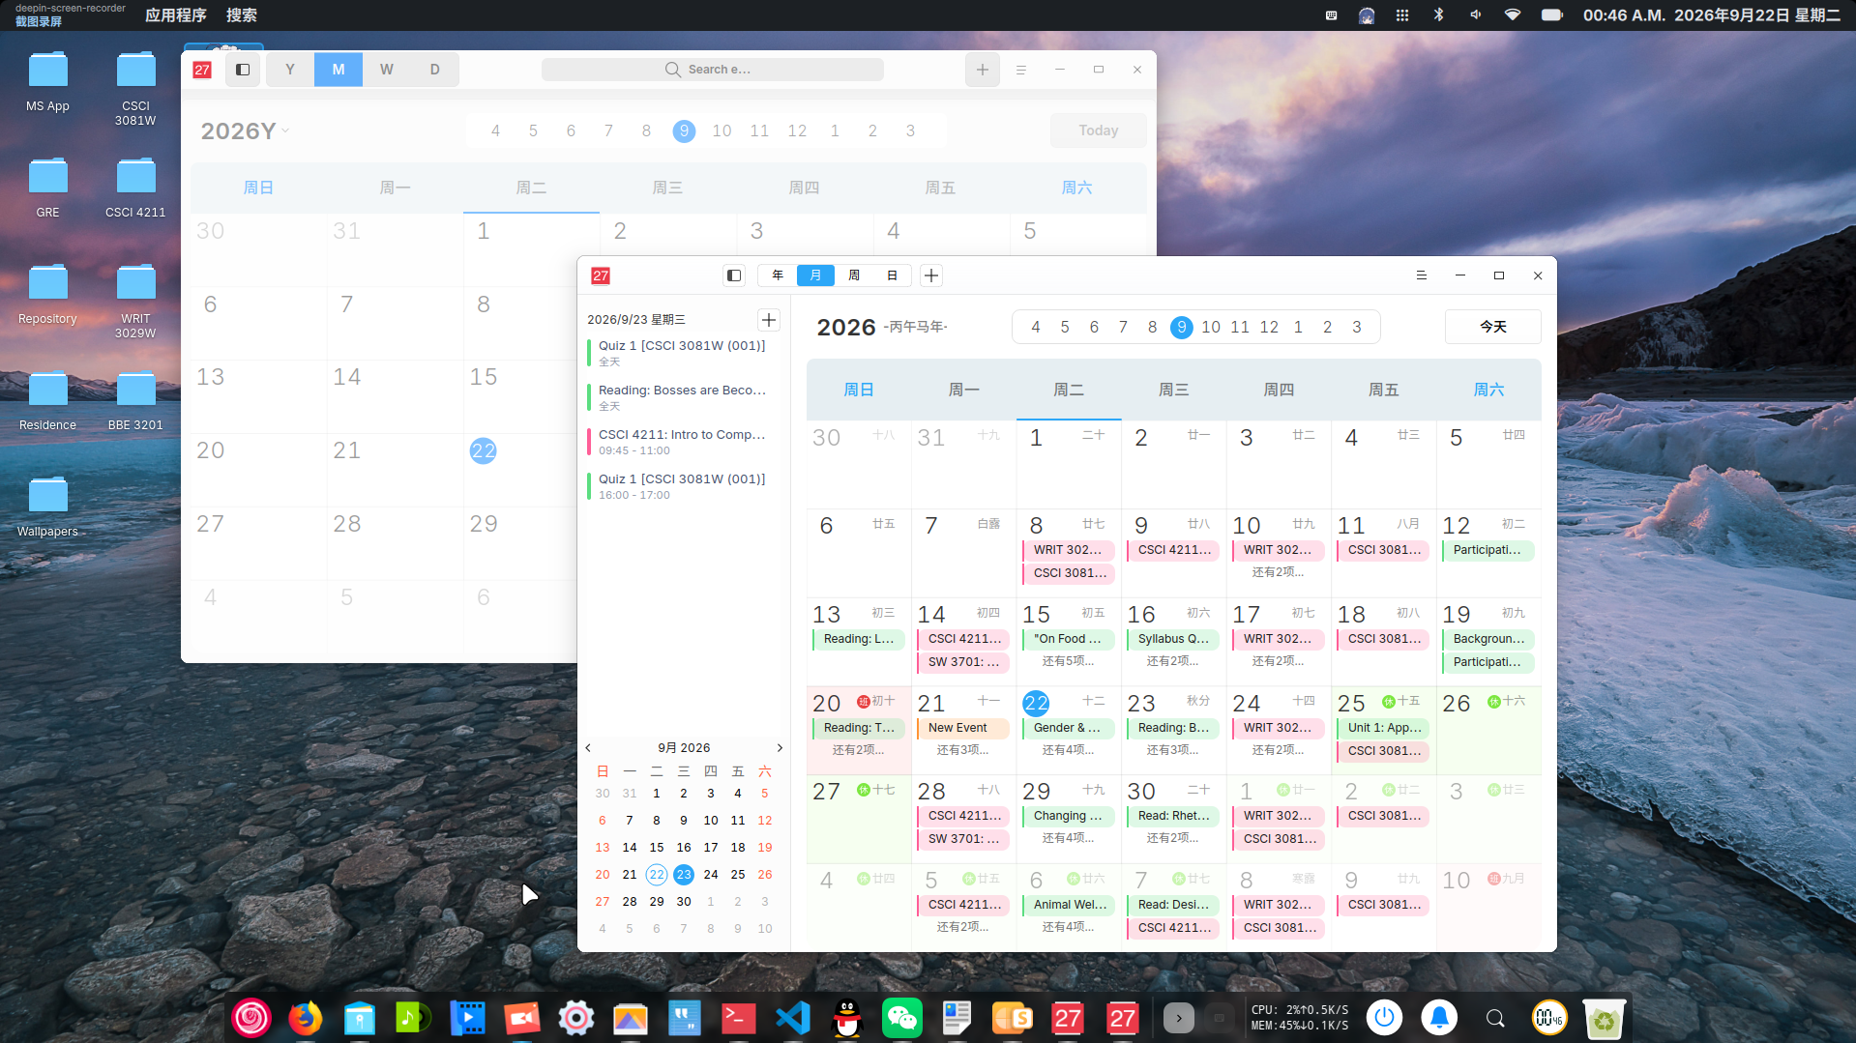The width and height of the screenshot is (1856, 1043).
Task: Open hamburger menu of front calendar window
Action: pyautogui.click(x=1422, y=275)
